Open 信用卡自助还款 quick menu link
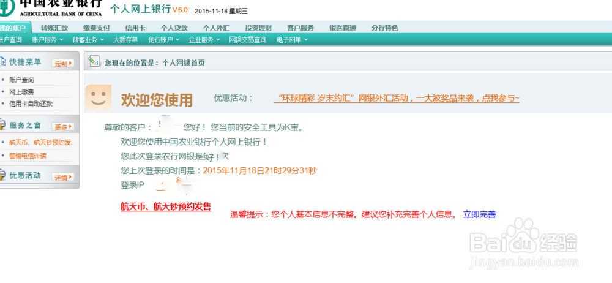 [x=31, y=104]
